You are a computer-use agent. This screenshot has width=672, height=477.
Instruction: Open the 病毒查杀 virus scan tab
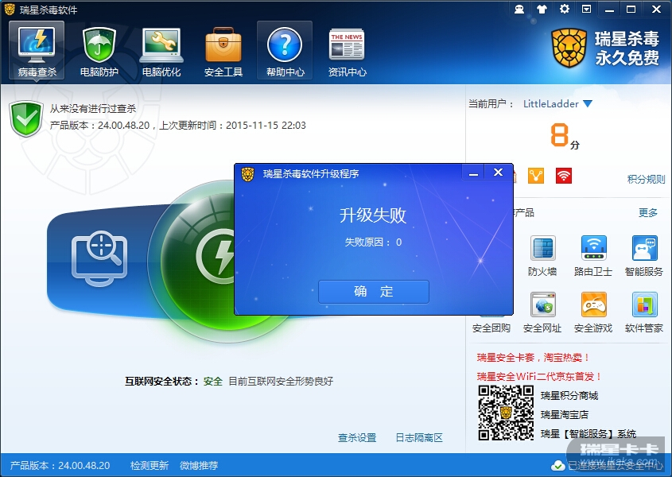click(37, 51)
